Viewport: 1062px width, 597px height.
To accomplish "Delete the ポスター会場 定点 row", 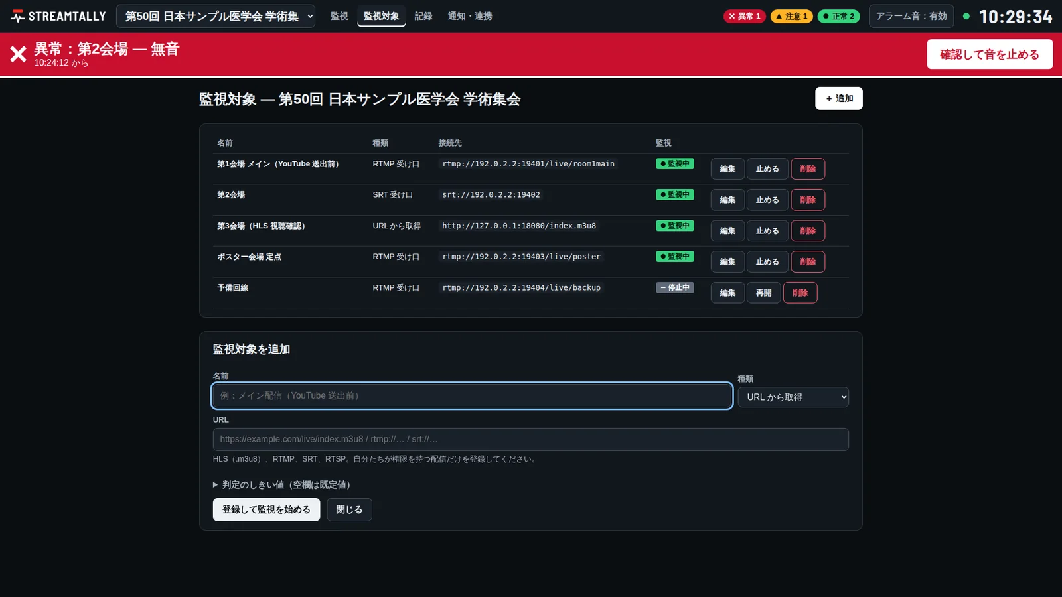I will pyautogui.click(x=808, y=262).
